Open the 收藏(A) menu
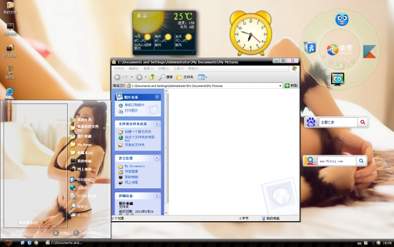Image resolution: width=394 pixels, height=247 pixels. 163,69
